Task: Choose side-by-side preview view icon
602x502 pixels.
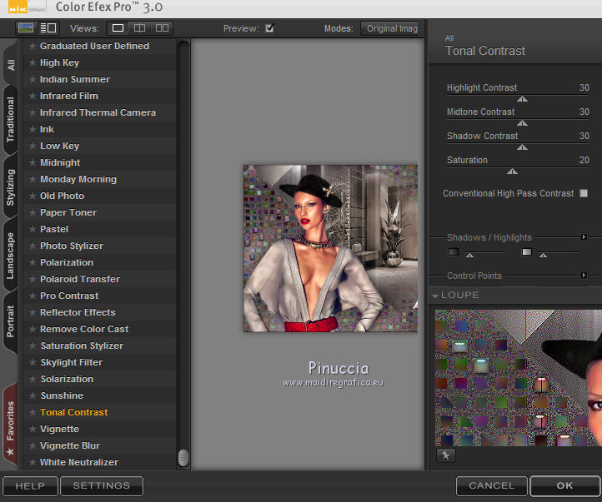Action: [x=162, y=28]
